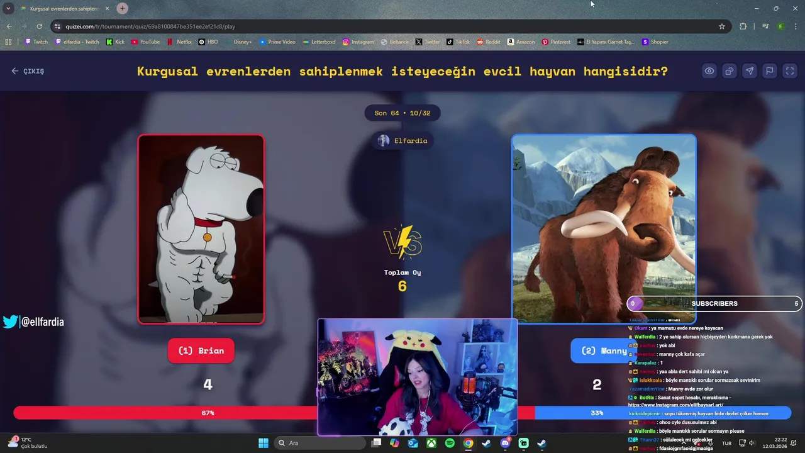Switch to Chrome on the taskbar

pos(468,443)
